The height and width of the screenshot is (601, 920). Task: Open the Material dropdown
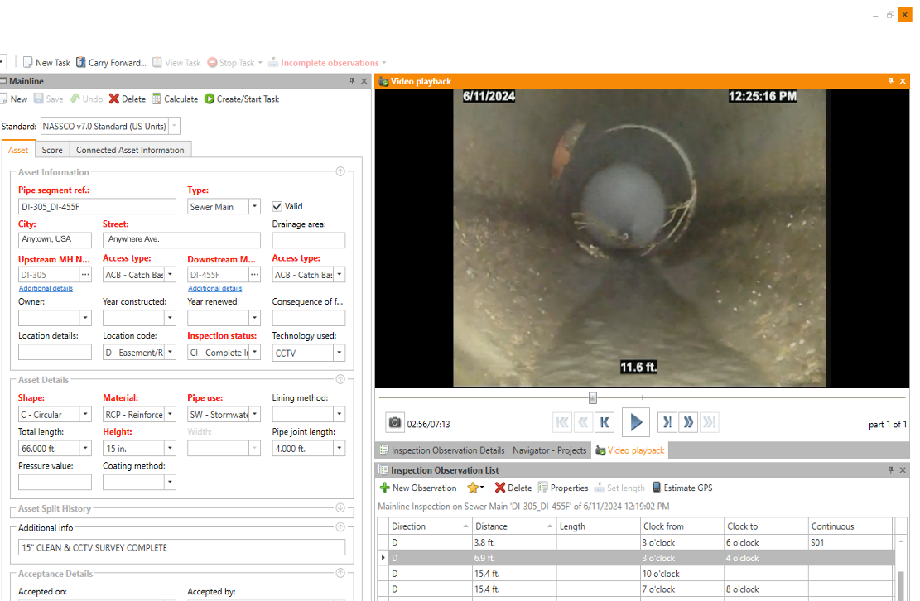tap(170, 415)
